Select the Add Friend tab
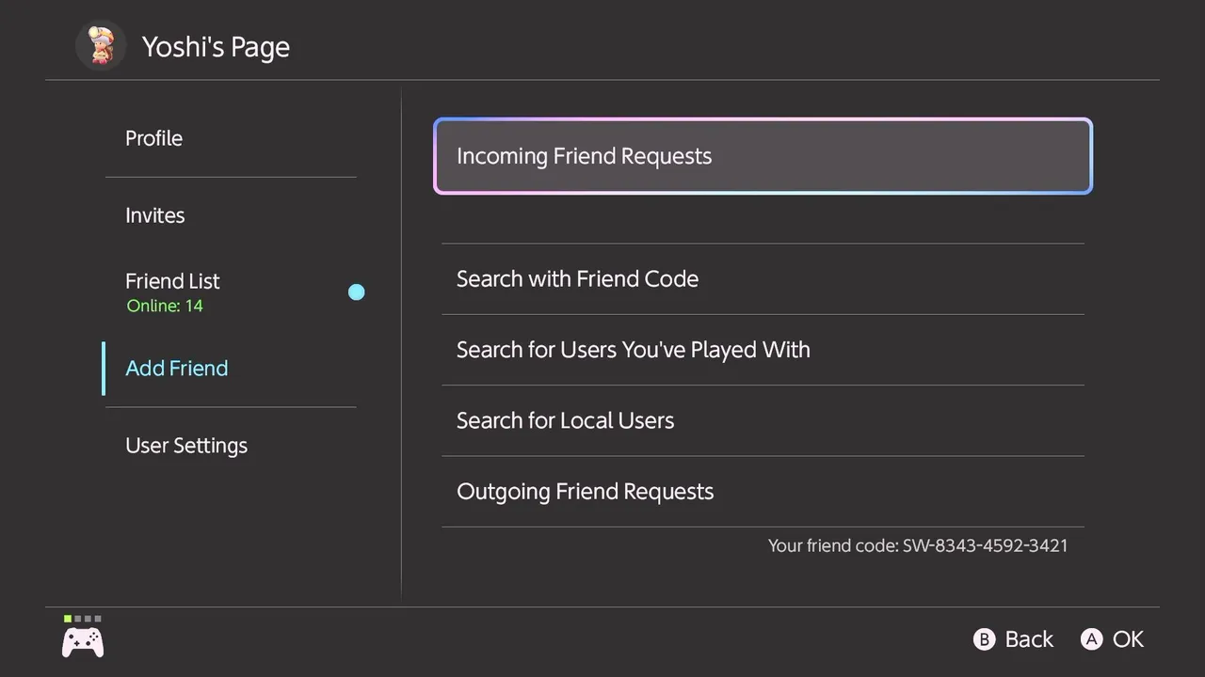Viewport: 1205px width, 677px height. [x=177, y=368]
